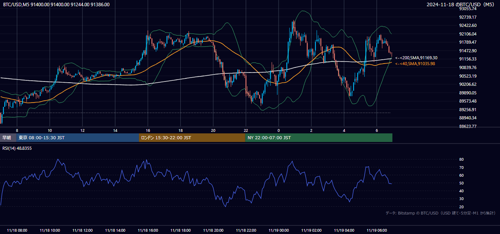
Task: Click the 92422.60 price axis label
Action: point(468,25)
